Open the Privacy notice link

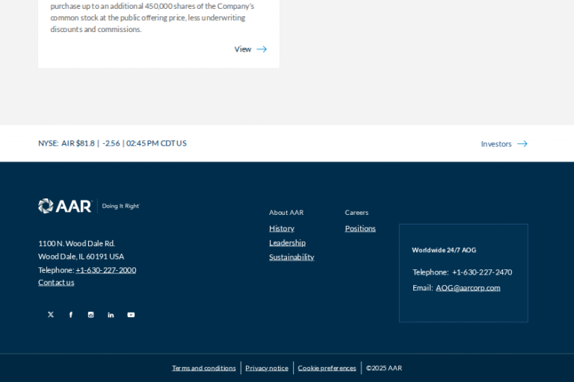pos(267,368)
